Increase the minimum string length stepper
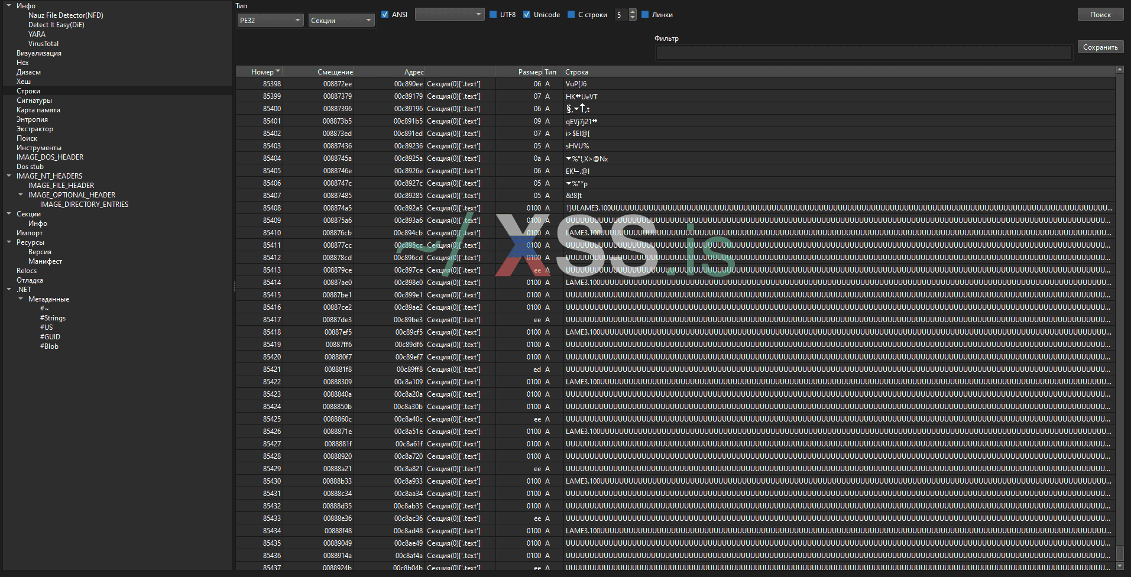Image resolution: width=1131 pixels, height=577 pixels. pos(633,12)
